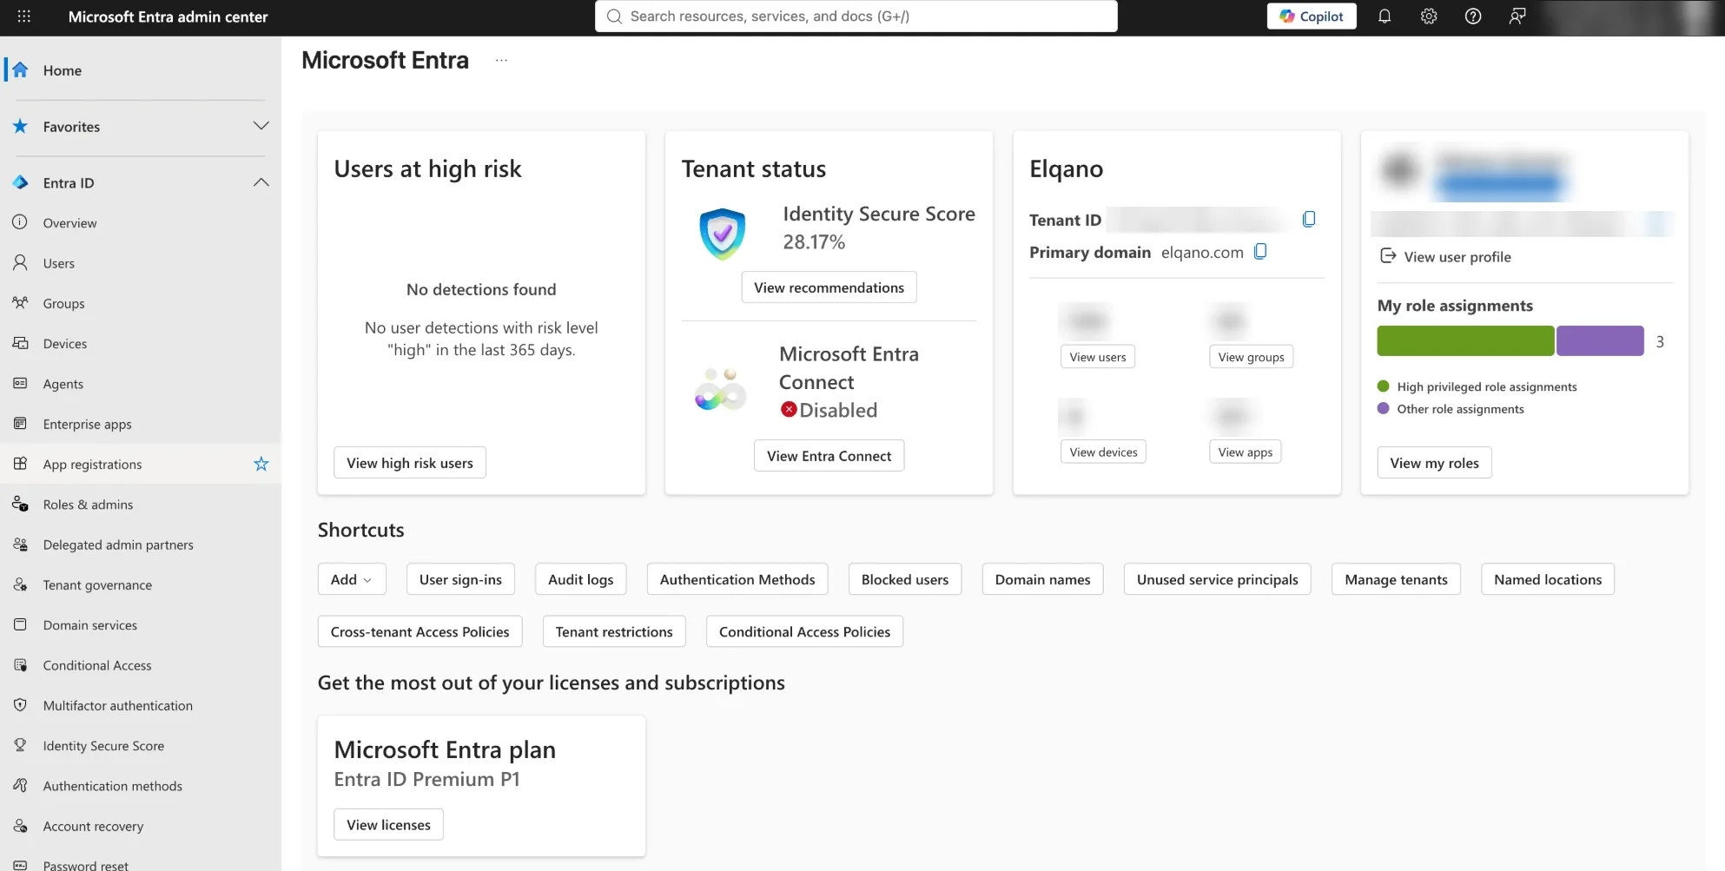Open the settings gear icon
Image resolution: width=1725 pixels, height=871 pixels.
point(1429,16)
